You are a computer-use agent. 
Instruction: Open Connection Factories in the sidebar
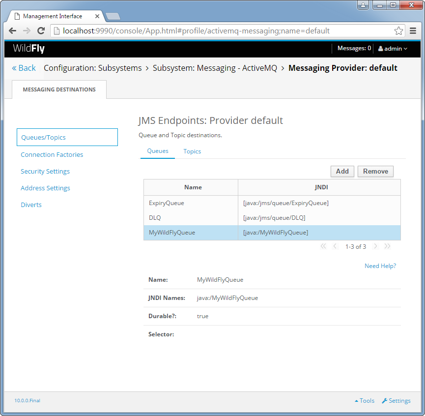(x=52, y=154)
